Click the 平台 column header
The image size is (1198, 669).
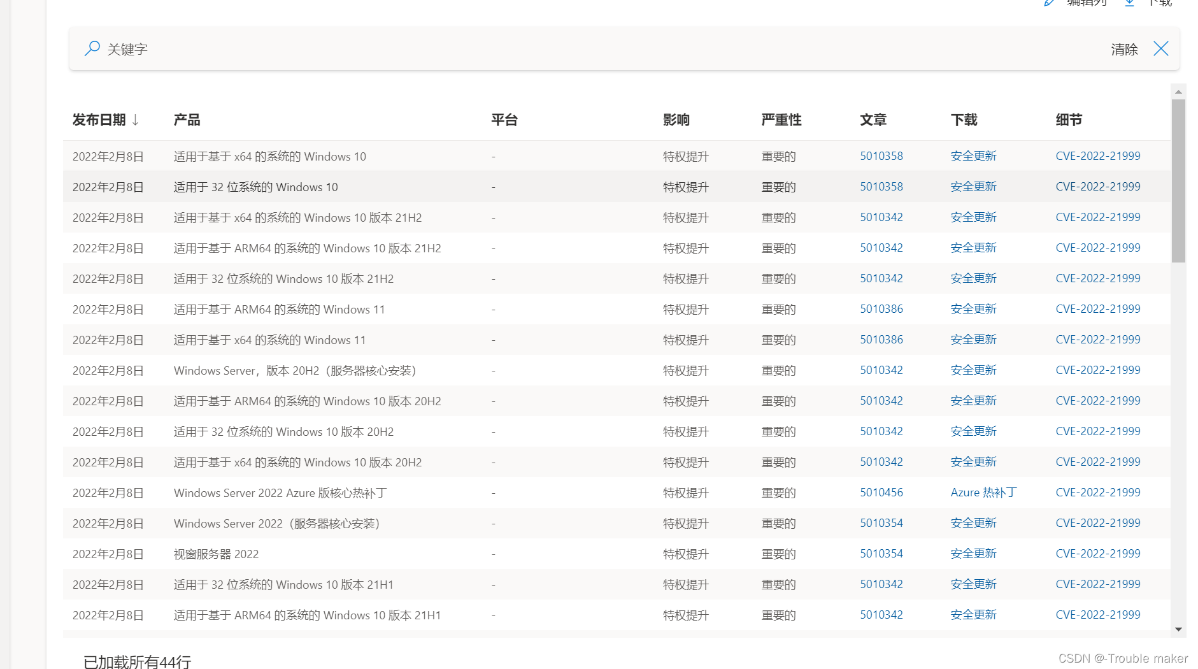(x=504, y=120)
